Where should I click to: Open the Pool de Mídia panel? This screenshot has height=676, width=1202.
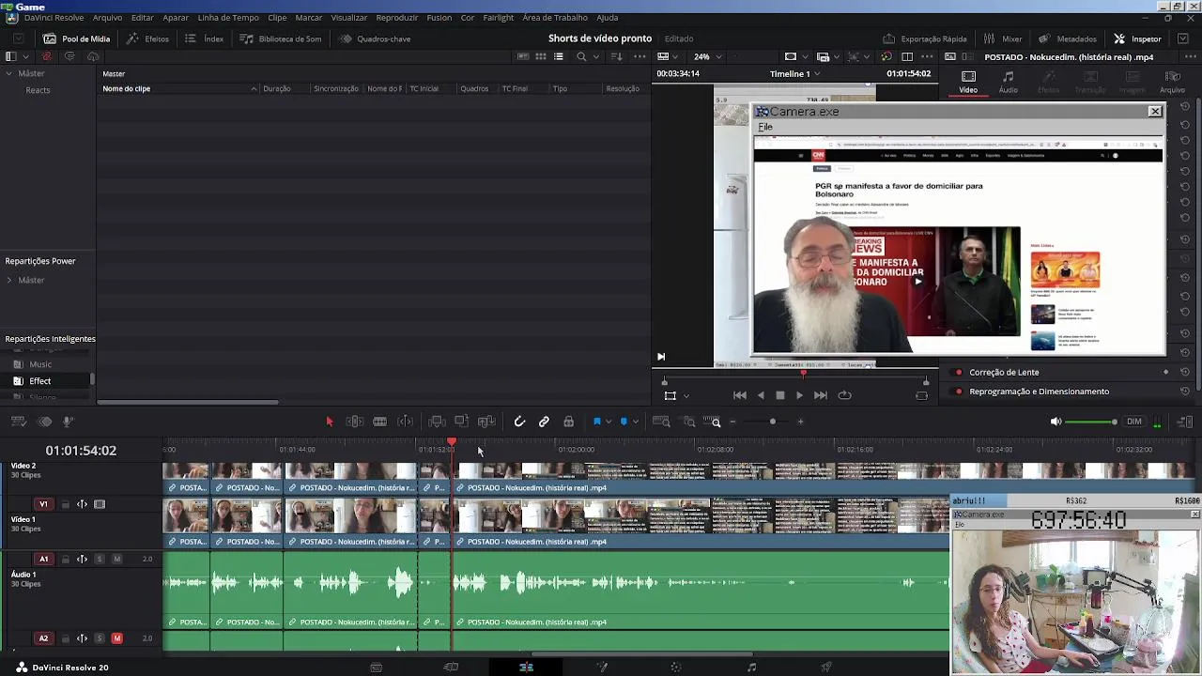coord(77,38)
